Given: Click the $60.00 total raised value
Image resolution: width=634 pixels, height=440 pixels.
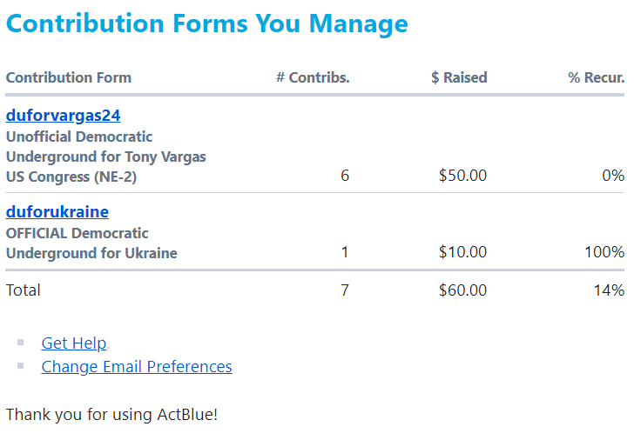Looking at the screenshot, I should click(x=462, y=290).
